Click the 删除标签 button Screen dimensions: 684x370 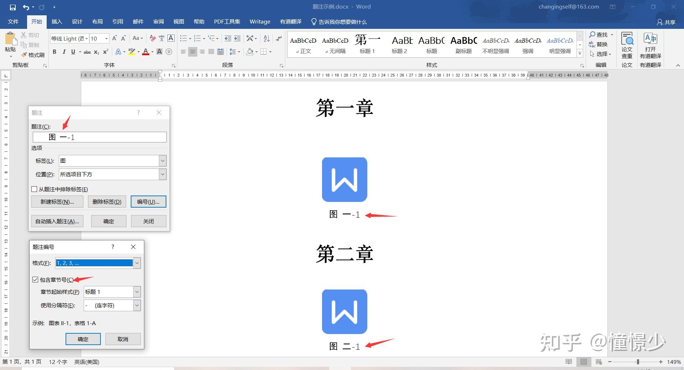(107, 202)
